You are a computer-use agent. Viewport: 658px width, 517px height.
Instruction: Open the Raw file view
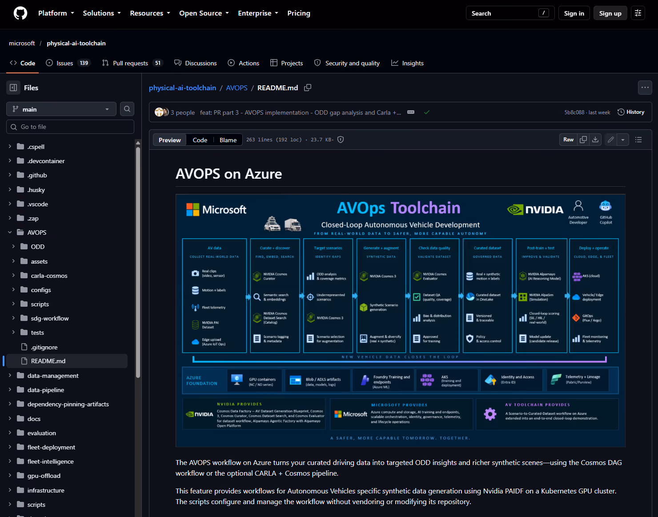[x=569, y=140]
